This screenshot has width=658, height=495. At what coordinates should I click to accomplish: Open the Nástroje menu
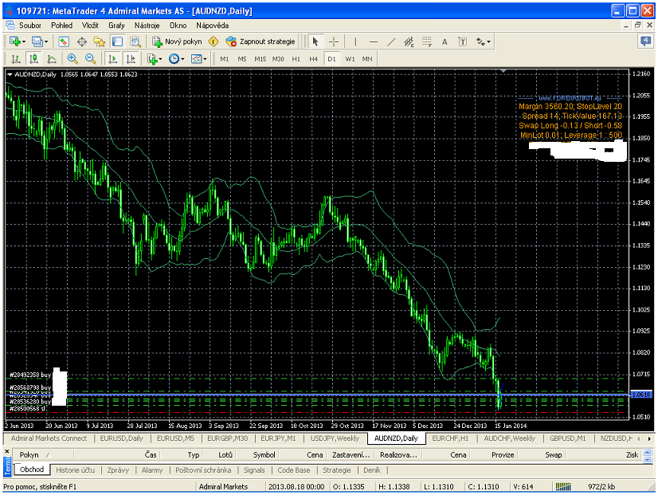tap(147, 26)
